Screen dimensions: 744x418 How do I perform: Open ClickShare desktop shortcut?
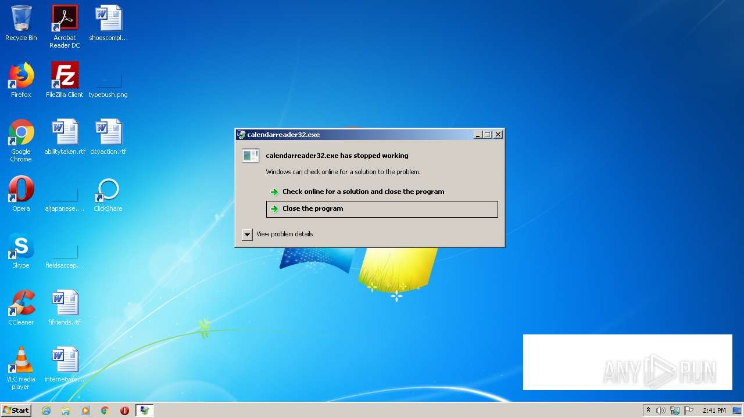tap(108, 194)
